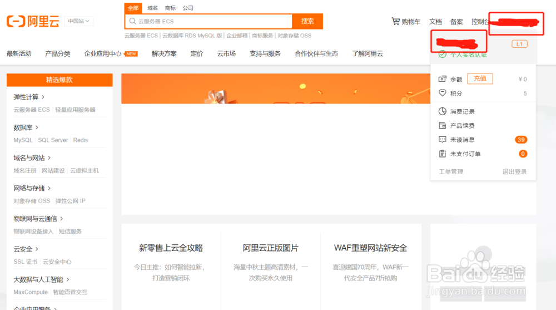This screenshot has width=556, height=310.
Task: Open the 定价 menu
Action: coord(197,53)
